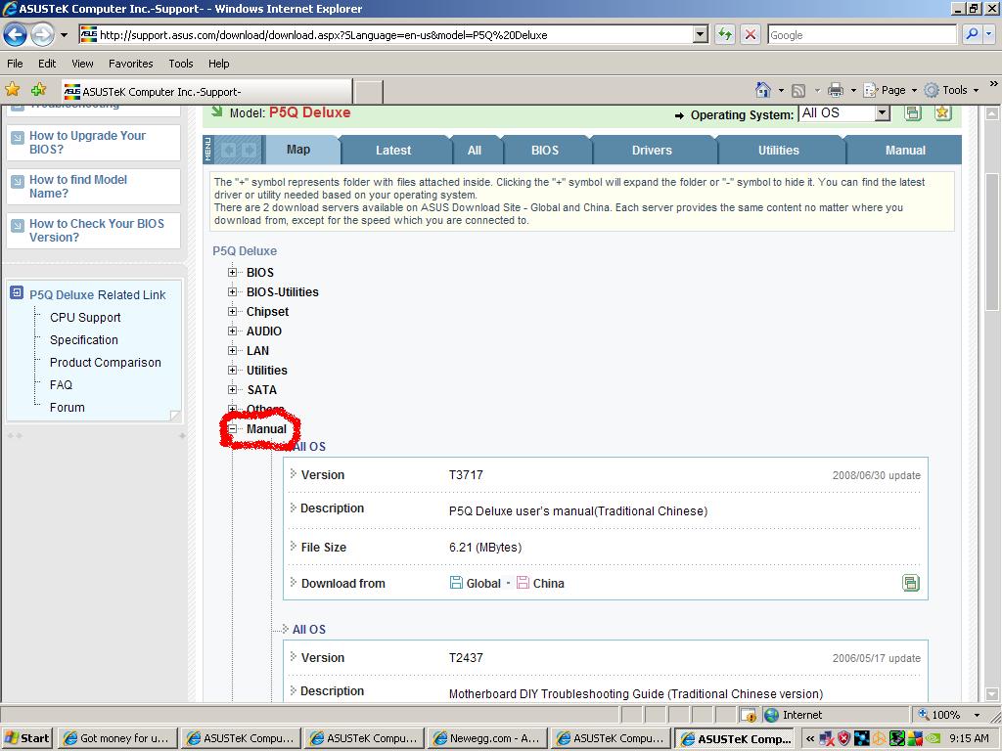Image resolution: width=1002 pixels, height=751 pixels.
Task: Open How to Upgrade Your BIOS link
Action: (87, 143)
